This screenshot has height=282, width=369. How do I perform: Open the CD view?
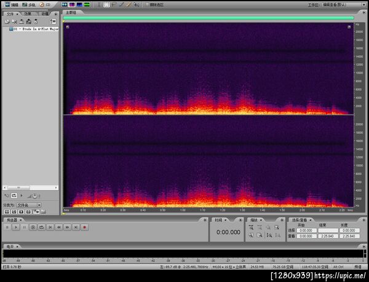45,4
